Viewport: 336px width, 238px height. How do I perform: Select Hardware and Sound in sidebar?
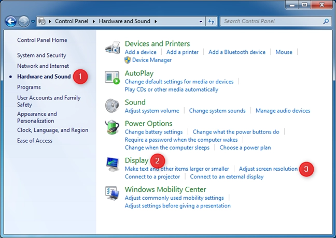click(44, 77)
